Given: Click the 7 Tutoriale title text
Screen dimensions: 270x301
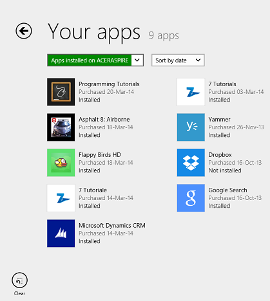Looking at the screenshot, I should tap(93, 190).
